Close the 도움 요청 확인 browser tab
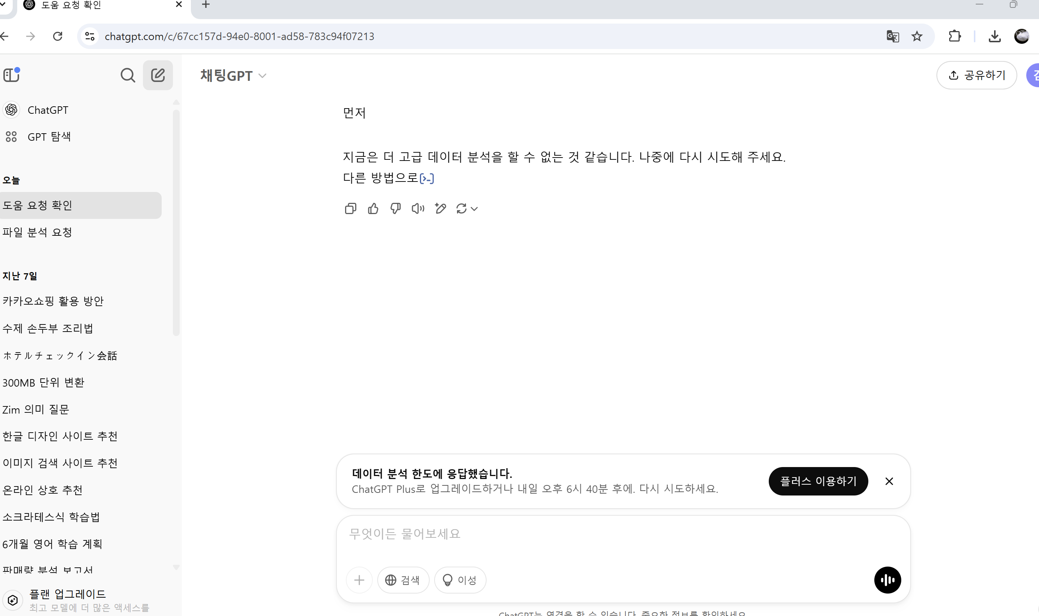1039x616 pixels. coord(179,4)
